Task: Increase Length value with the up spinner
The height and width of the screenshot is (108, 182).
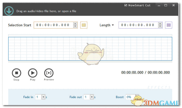Action: [160, 24]
